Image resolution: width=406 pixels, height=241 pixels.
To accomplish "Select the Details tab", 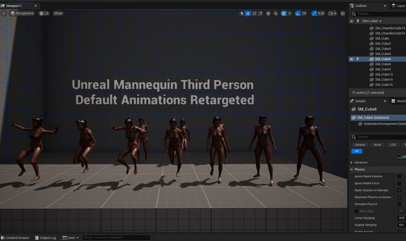I will (360, 101).
